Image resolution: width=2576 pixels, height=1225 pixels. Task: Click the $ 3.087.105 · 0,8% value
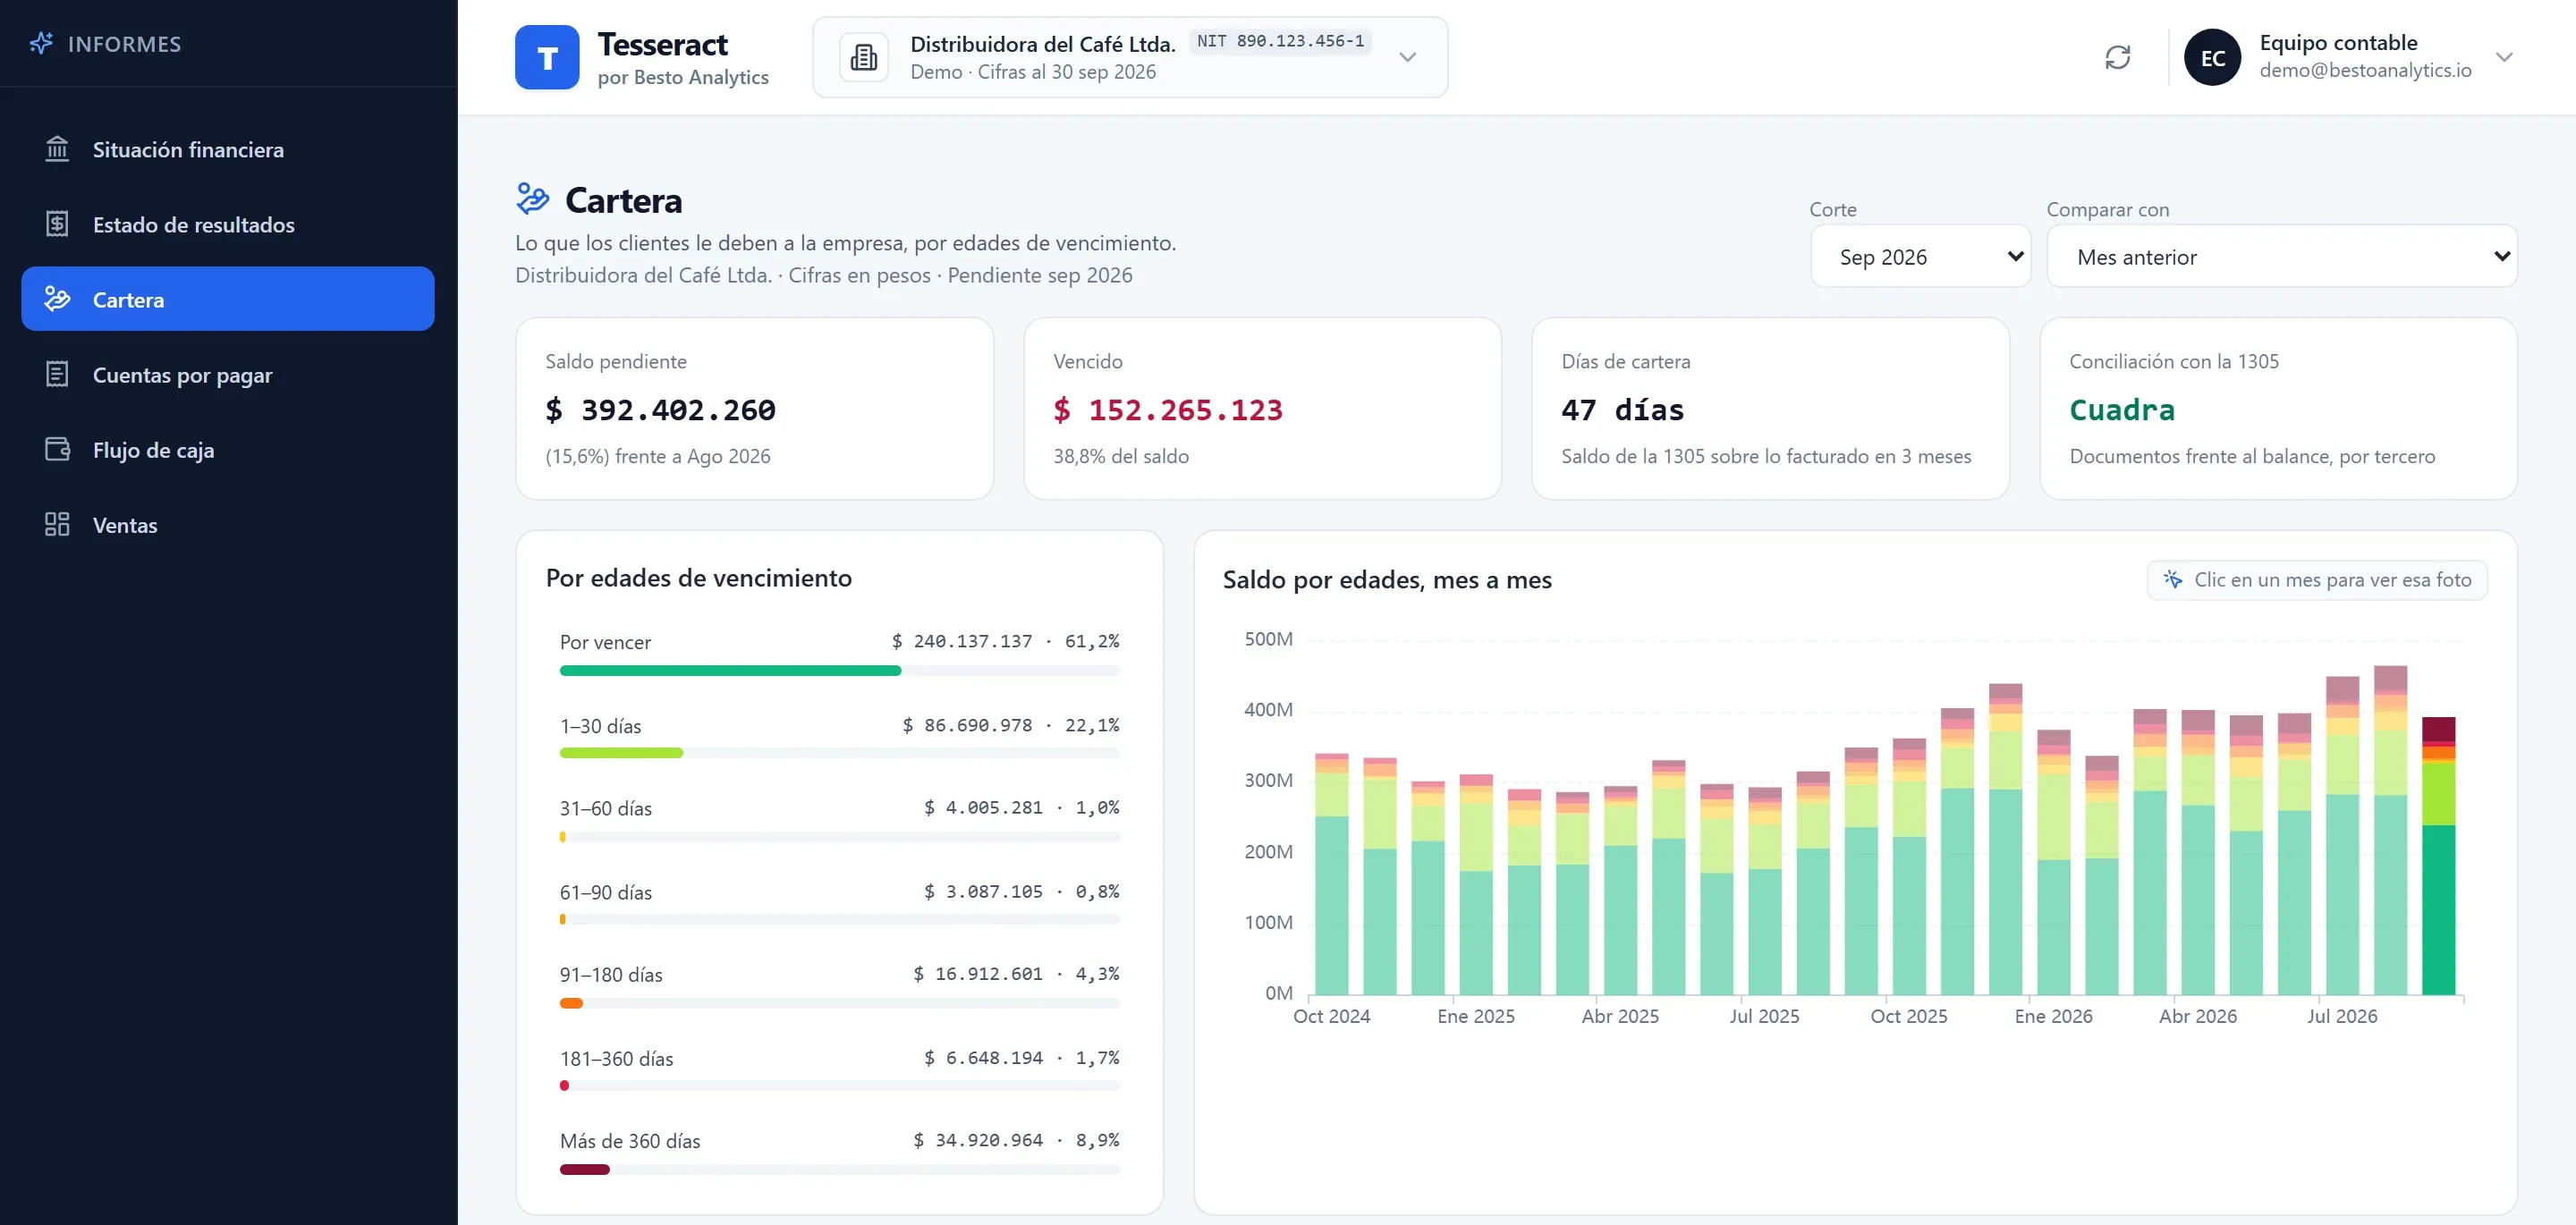[1021, 891]
